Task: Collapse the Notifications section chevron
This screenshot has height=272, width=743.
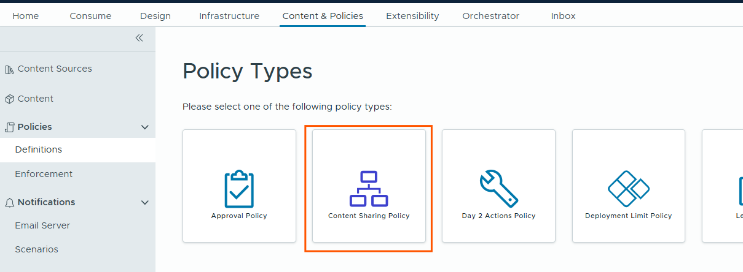Action: click(x=145, y=202)
